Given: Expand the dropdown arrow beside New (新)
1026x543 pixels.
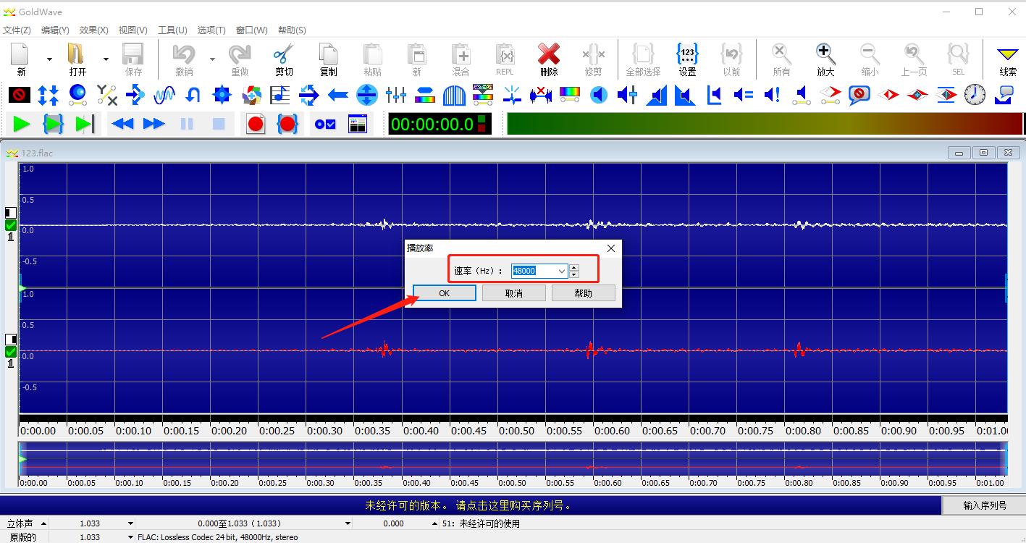Looking at the screenshot, I should [49, 59].
